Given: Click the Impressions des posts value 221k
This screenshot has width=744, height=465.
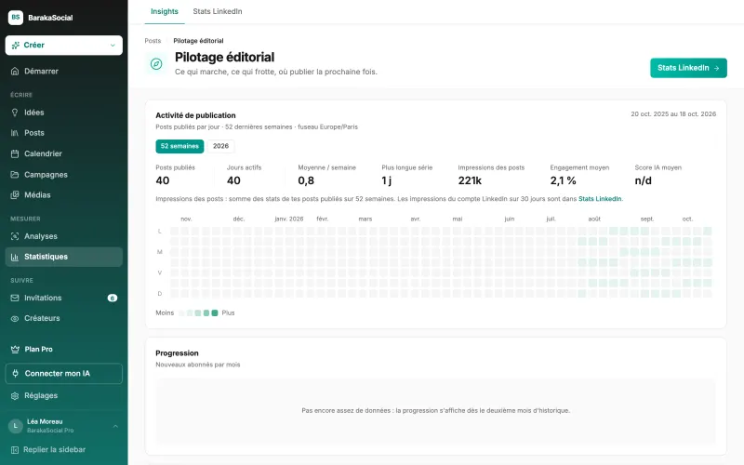Looking at the screenshot, I should pos(470,180).
